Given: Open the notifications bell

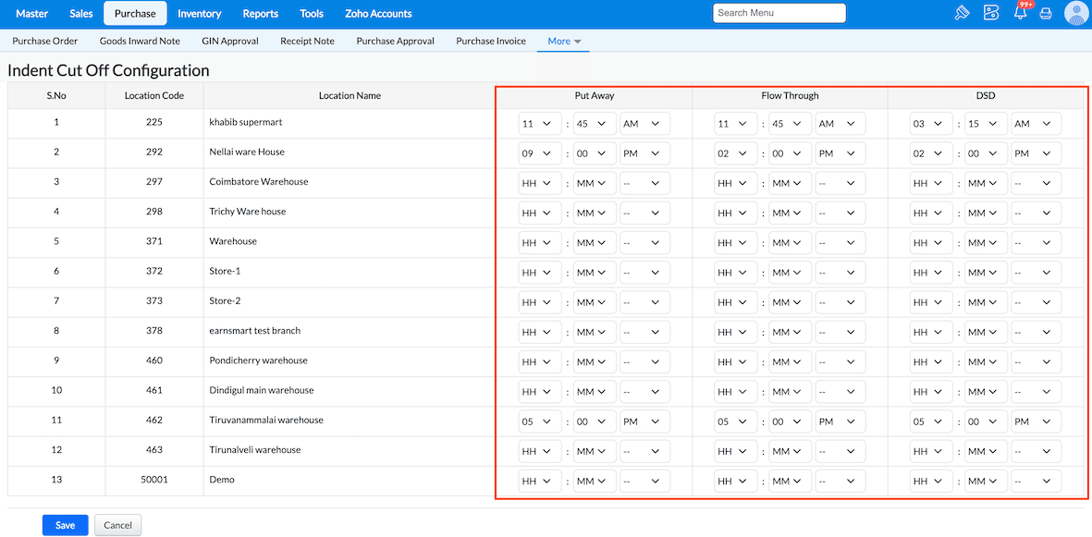Looking at the screenshot, I should coord(1021,13).
